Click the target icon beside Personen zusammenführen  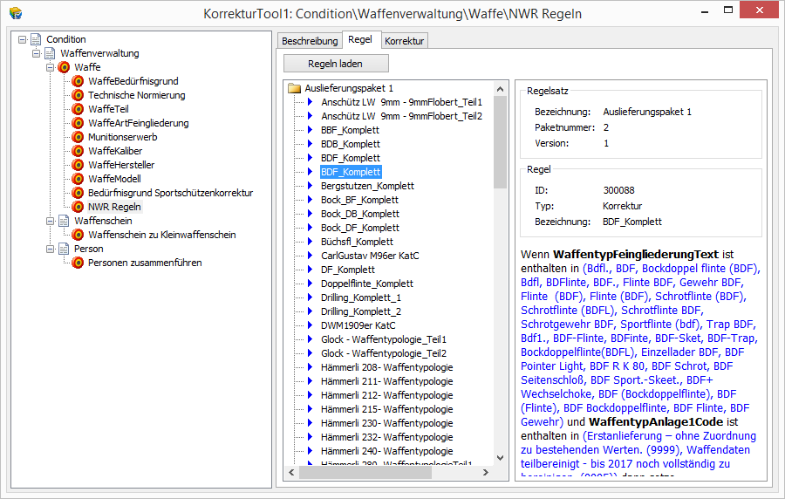(78, 263)
